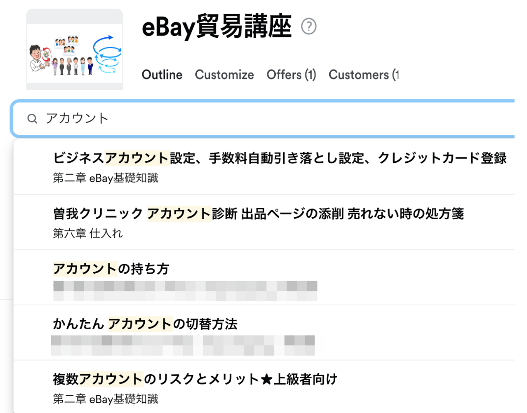Click the highlighted アカウント in 複数アカウント result
This screenshot has height=413, width=527.
[x=111, y=379]
